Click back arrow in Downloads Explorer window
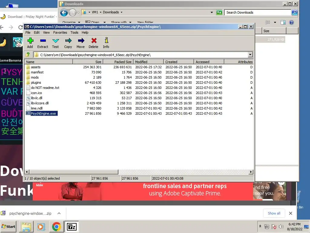The height and width of the screenshot is (233, 310). (64, 13)
